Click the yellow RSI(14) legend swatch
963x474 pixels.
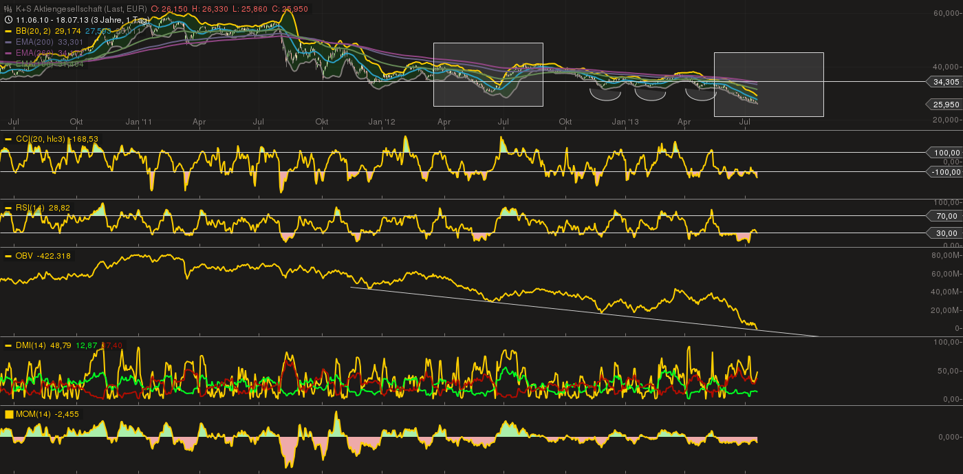(x=8, y=207)
